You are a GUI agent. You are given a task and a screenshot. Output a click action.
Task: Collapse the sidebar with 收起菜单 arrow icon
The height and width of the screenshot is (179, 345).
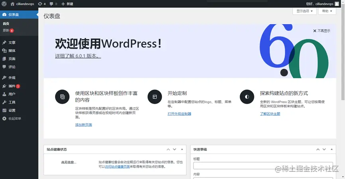coord(4,119)
